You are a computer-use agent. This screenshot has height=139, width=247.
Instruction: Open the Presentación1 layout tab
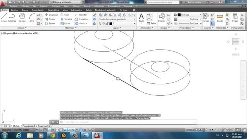(x=29, y=126)
